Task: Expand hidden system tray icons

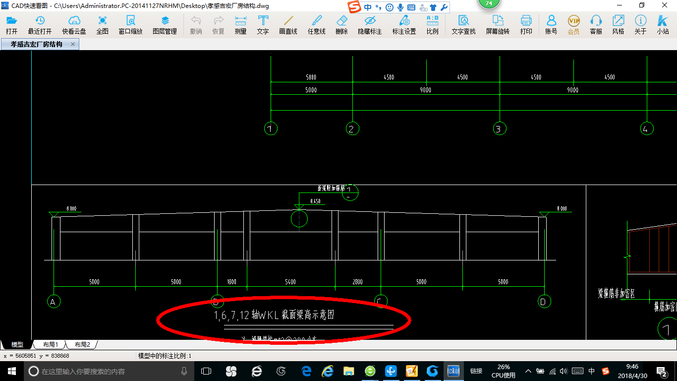Action: tap(528, 371)
